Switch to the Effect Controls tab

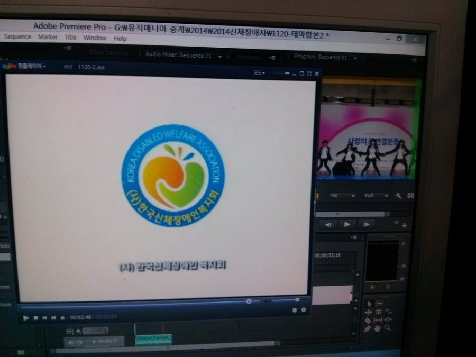point(108,52)
